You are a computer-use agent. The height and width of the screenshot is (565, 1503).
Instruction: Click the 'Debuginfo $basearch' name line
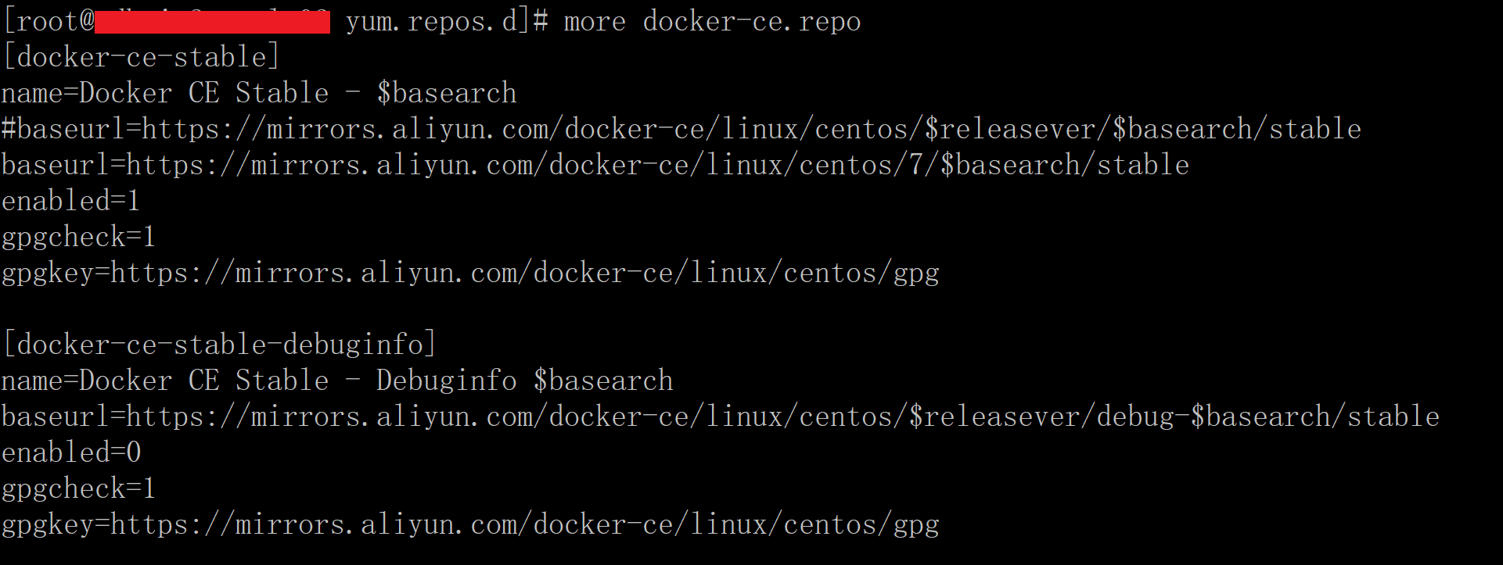tap(337, 381)
